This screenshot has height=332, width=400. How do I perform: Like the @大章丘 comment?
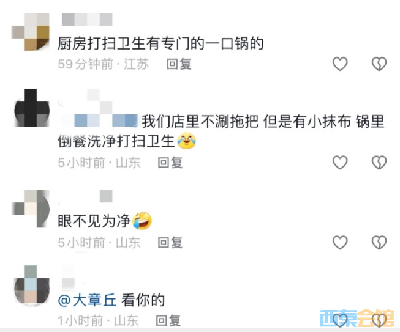[340, 320]
